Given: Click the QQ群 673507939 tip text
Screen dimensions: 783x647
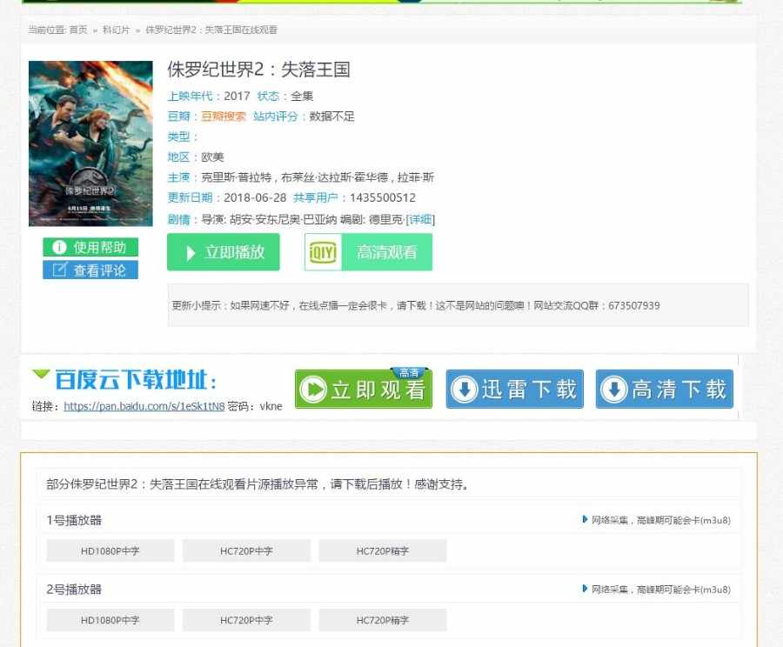Looking at the screenshot, I should (x=416, y=305).
